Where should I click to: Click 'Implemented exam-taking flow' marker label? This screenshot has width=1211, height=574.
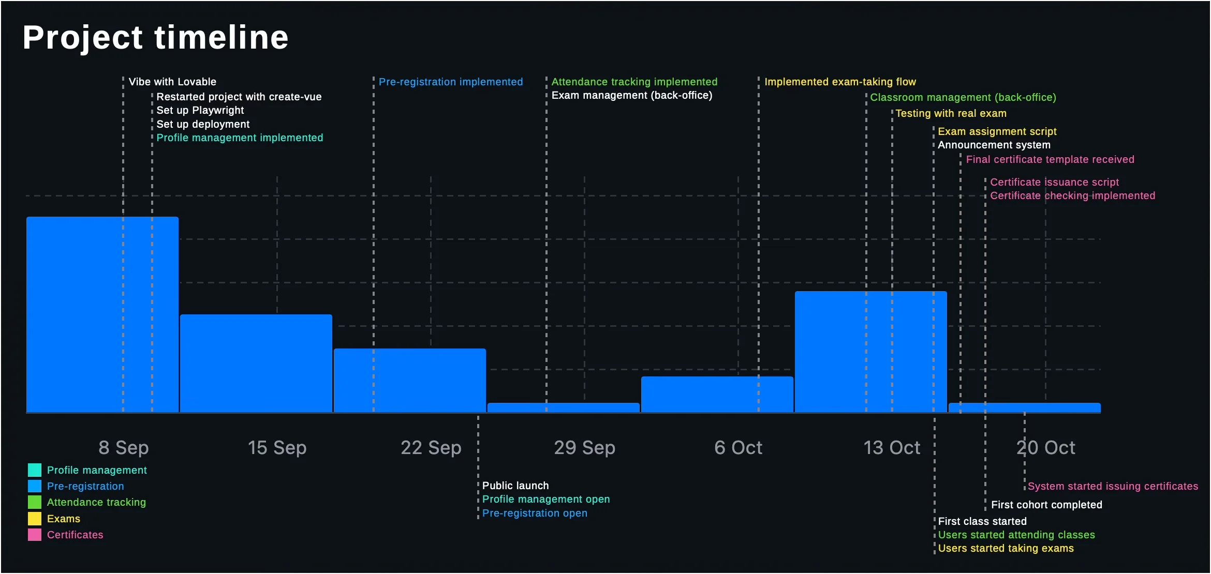coord(840,82)
